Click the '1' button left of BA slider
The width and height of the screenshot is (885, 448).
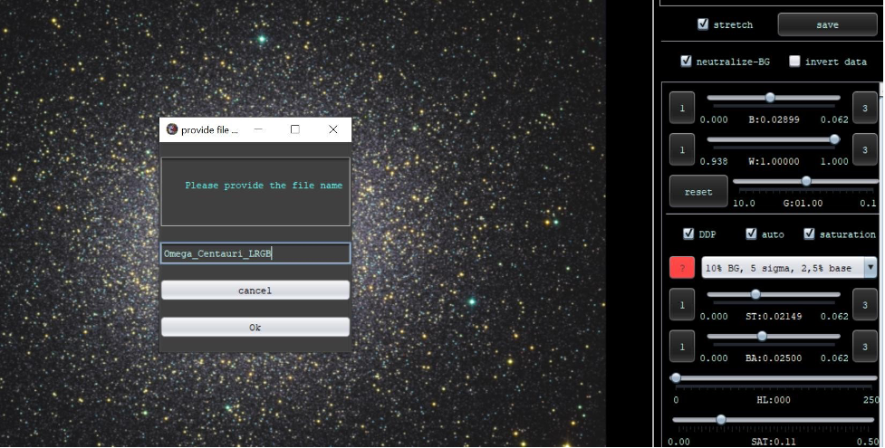click(682, 347)
